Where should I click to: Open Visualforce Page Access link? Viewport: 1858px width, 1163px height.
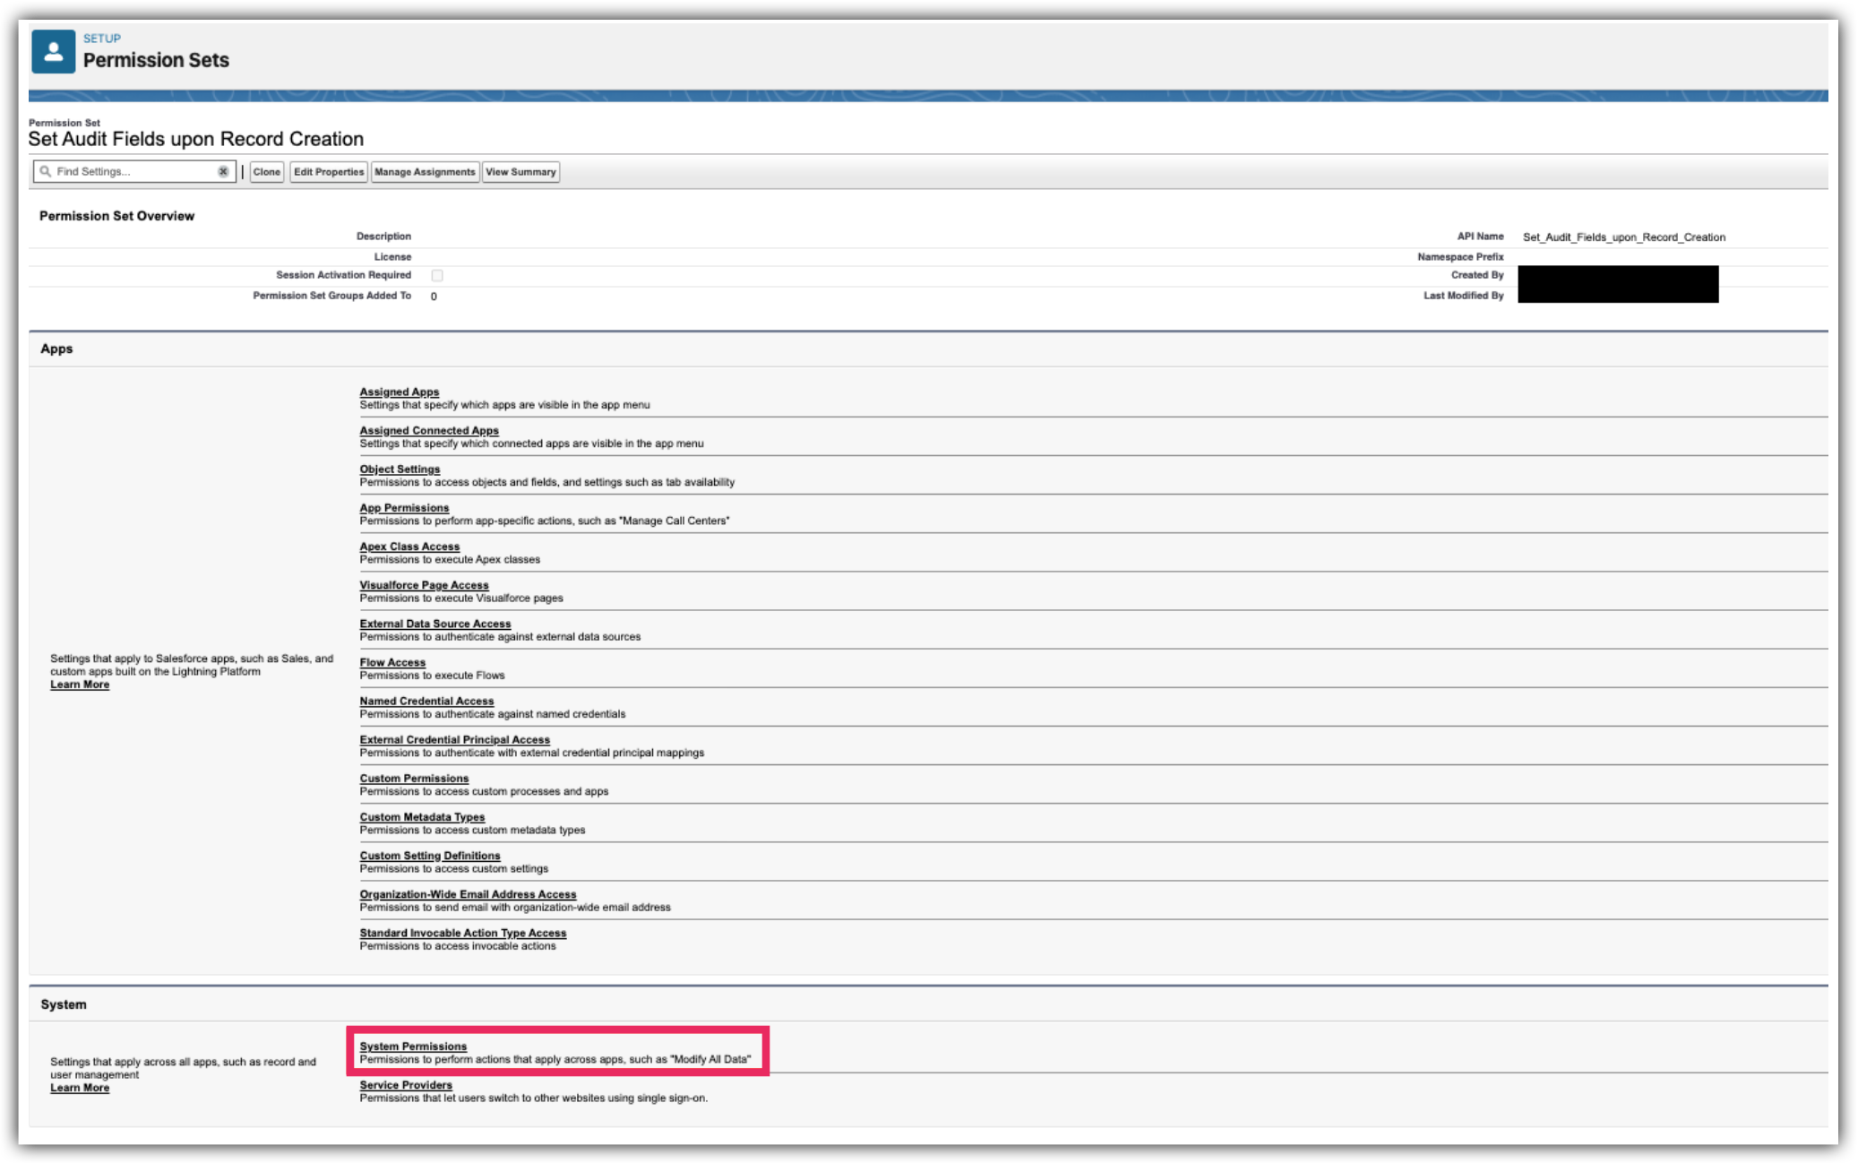coord(424,584)
